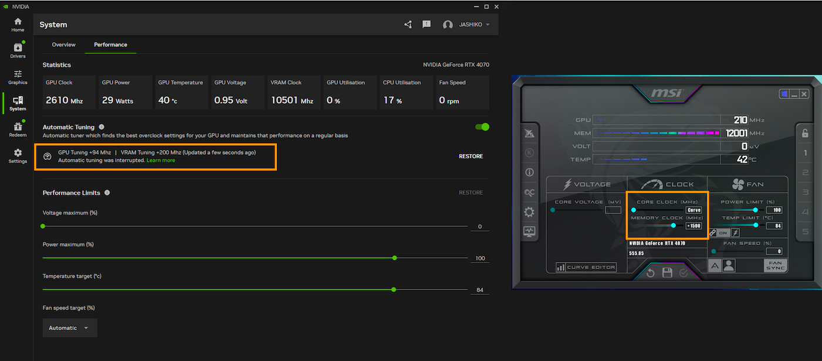This screenshot has width=822, height=361.
Task: Open the Learn more link
Action: click(x=161, y=160)
